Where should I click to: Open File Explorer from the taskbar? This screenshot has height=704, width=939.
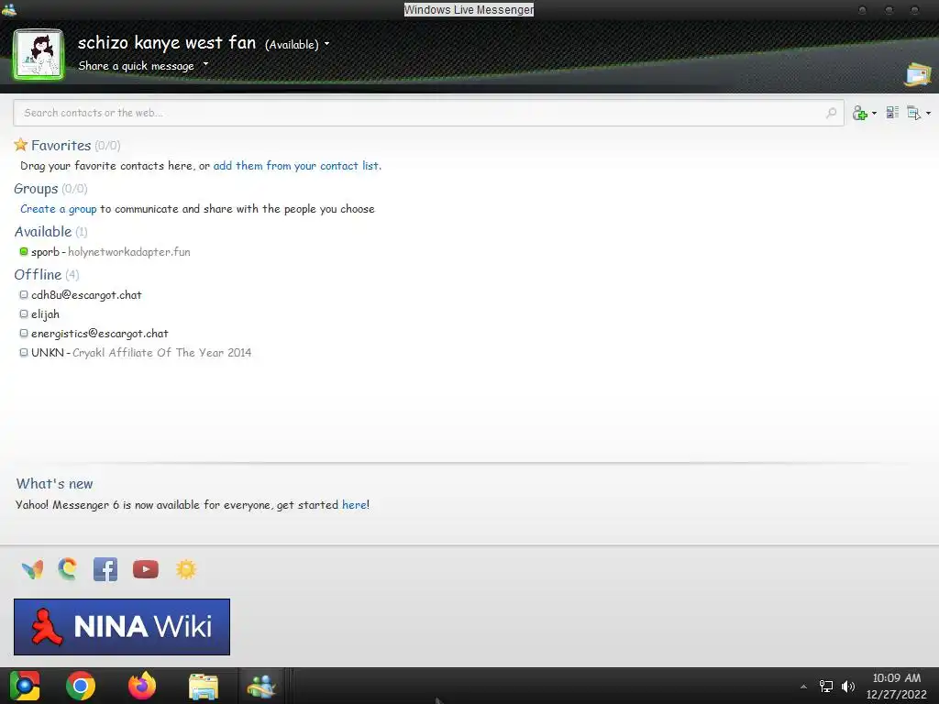(204, 687)
